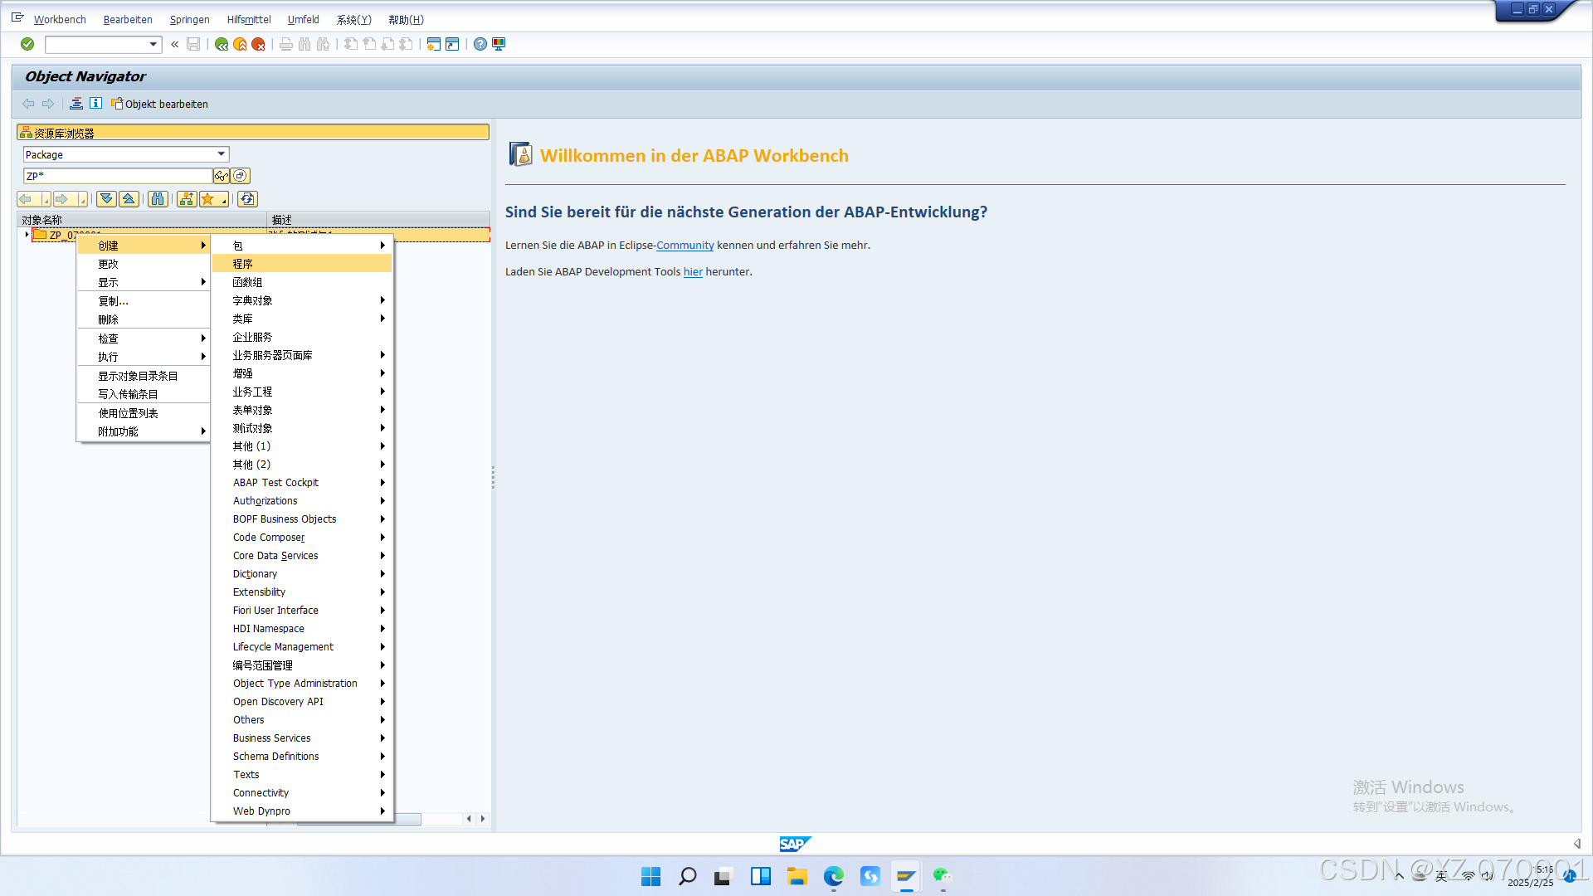Open the command field dropdown arrow
Viewport: 1593px width, 896px height.
coord(153,44)
